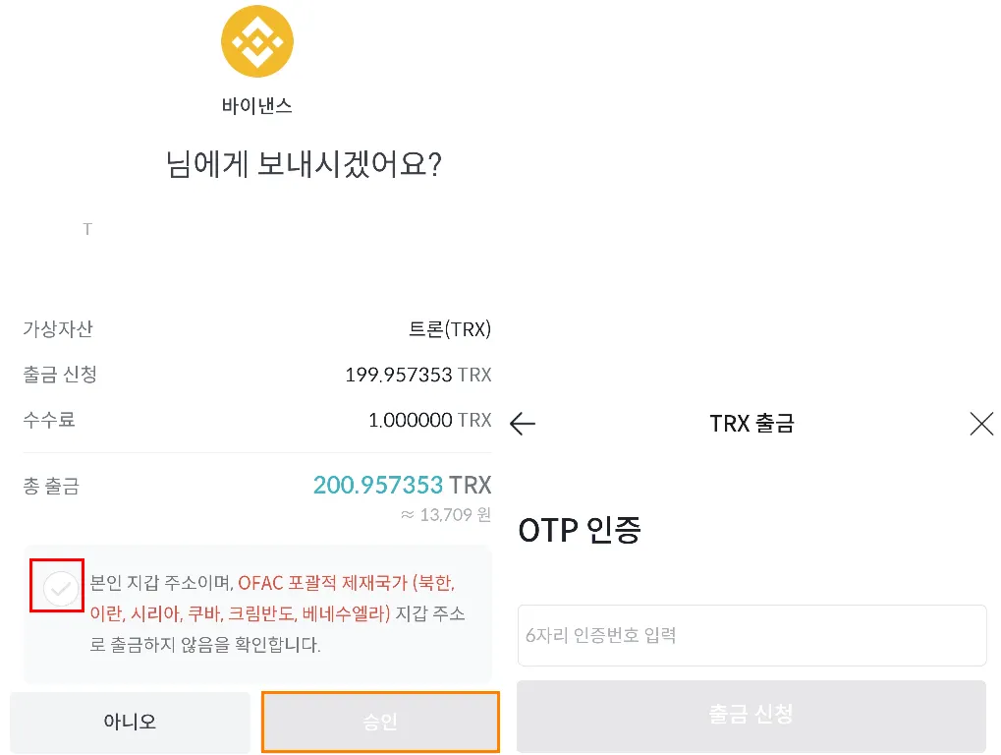Viewport: 1001px width, 755px height.
Task: Click the 총 출금 label
Action: [51, 486]
